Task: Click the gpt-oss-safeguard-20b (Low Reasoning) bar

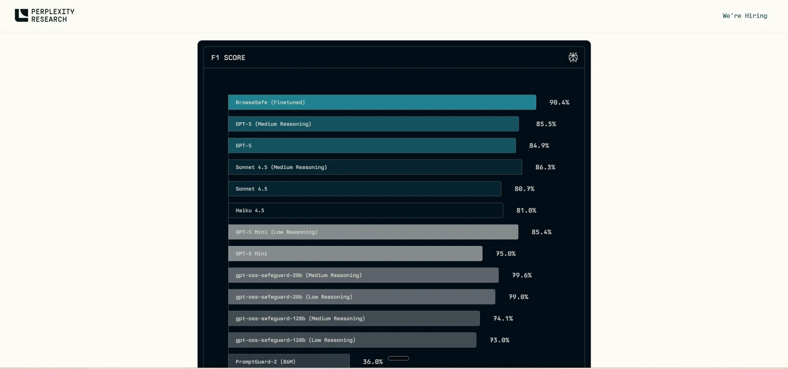Action: [362, 297]
